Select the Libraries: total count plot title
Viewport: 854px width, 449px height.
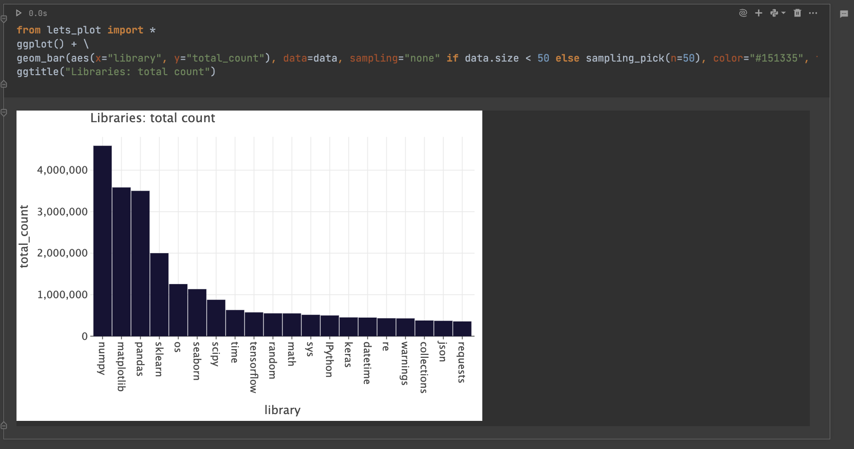click(x=152, y=118)
